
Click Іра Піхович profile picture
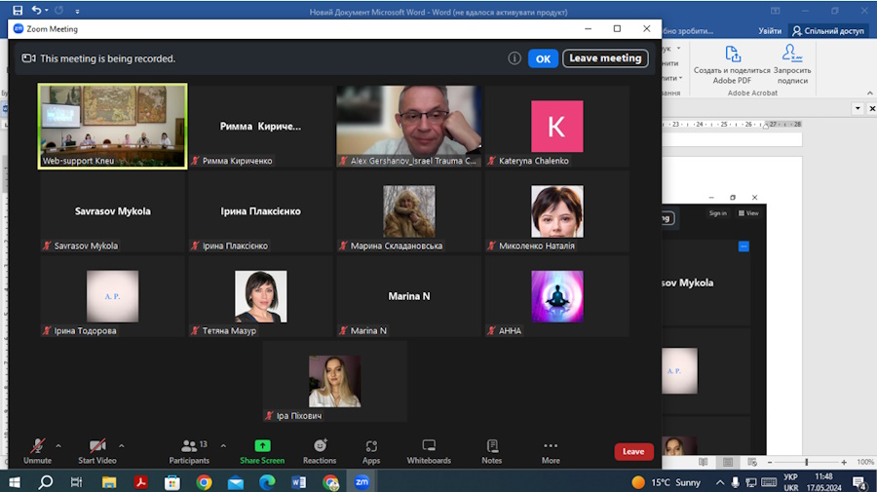click(x=334, y=381)
